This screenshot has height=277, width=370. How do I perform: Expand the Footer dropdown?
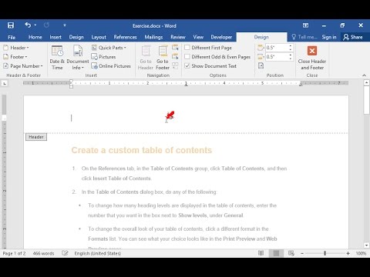click(15, 57)
